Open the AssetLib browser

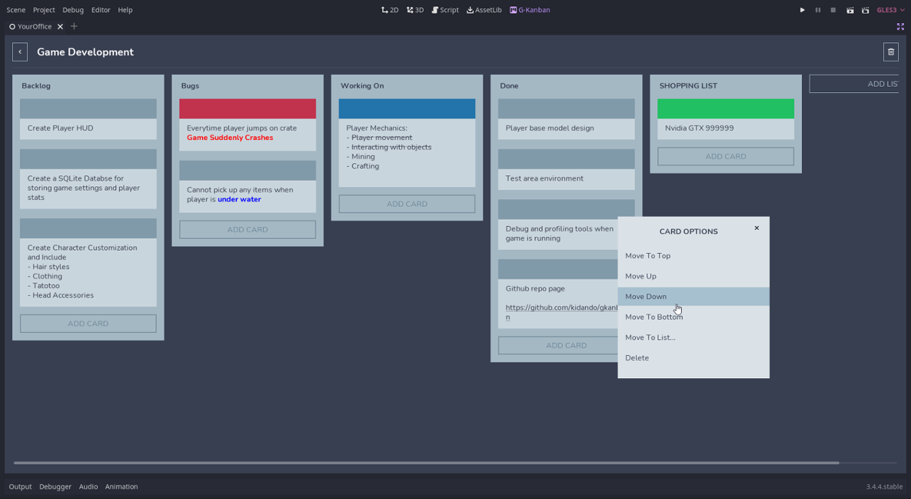(484, 10)
